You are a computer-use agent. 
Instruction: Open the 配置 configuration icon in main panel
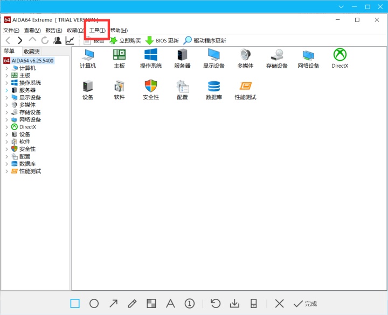point(182,90)
